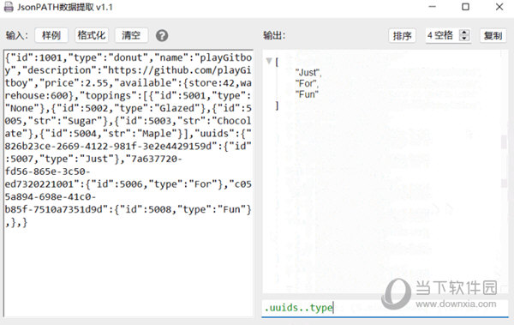
Task: Click the 输入 label
Action: tap(17, 35)
